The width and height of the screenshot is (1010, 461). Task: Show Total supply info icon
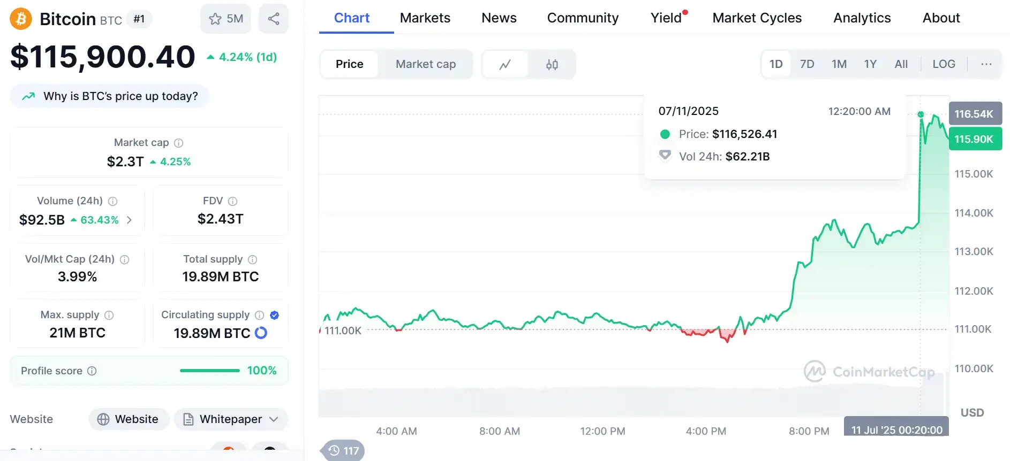point(253,259)
